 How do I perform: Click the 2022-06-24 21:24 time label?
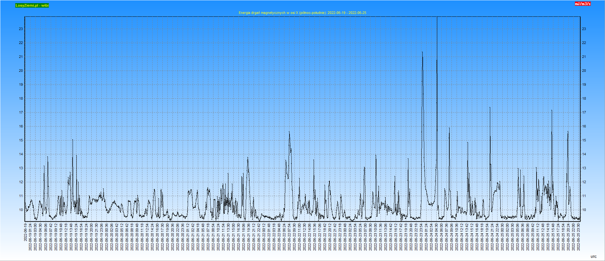coord(492,237)
